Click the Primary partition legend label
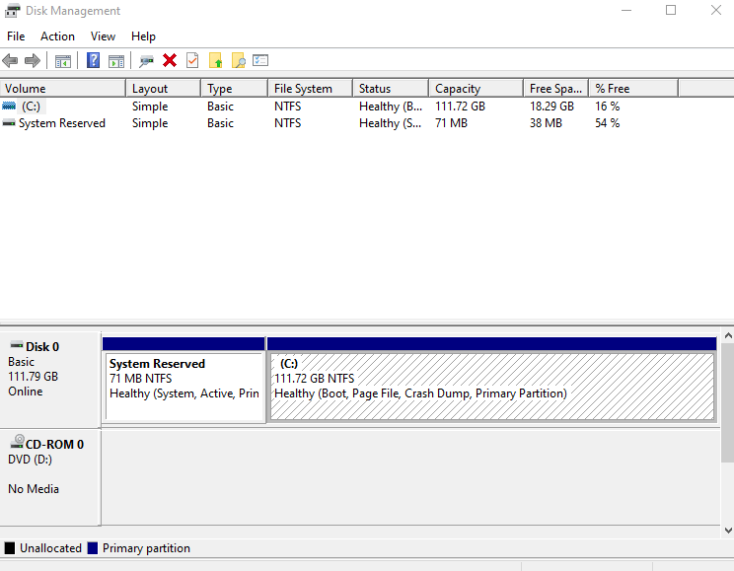734x571 pixels. tap(146, 548)
